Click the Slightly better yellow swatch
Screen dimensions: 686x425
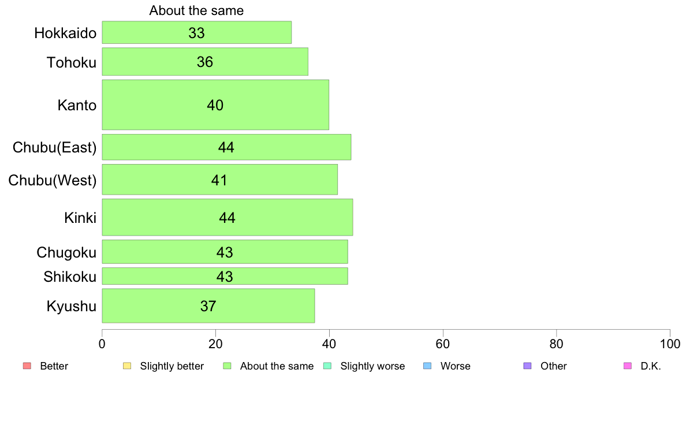[x=127, y=366]
